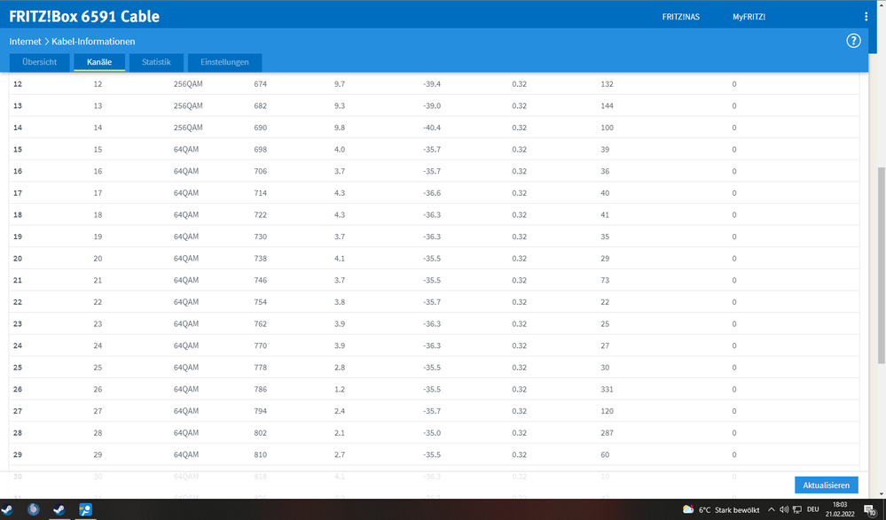Click frequency value 730

point(261,237)
